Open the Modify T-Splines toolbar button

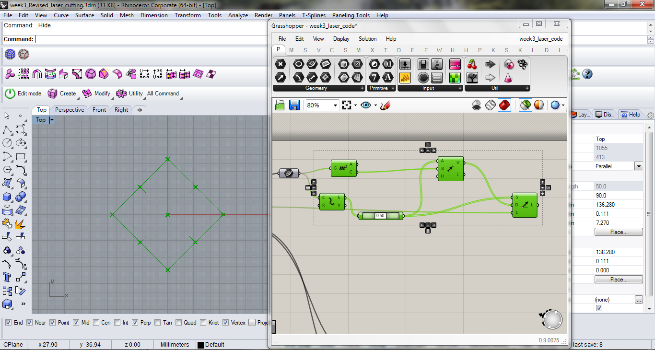tap(96, 93)
